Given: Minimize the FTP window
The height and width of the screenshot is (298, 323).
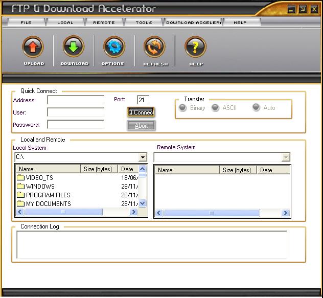Looking at the screenshot, I should tap(291, 9).
